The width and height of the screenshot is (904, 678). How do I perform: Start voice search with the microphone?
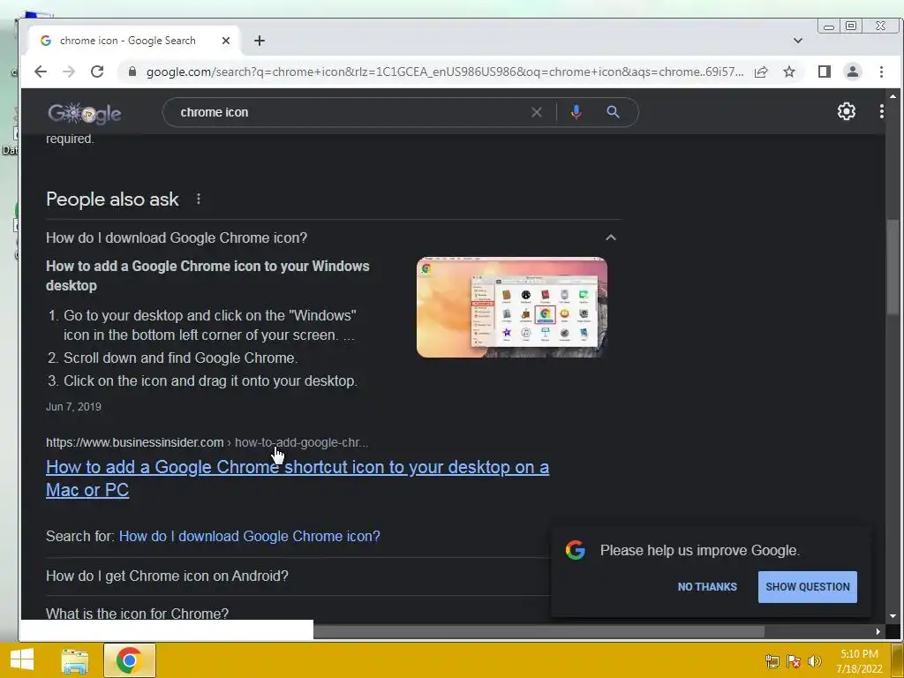click(576, 112)
